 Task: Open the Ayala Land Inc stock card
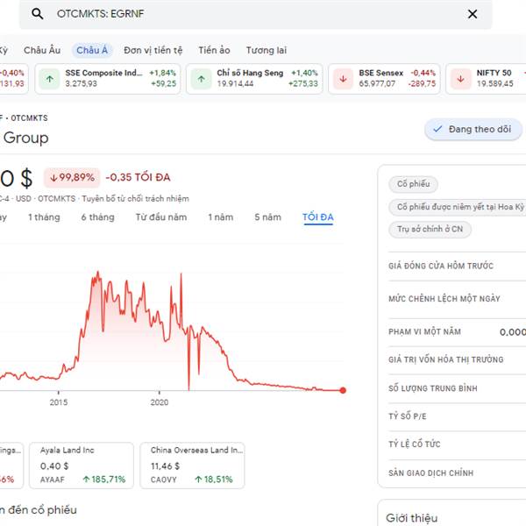coord(82,465)
